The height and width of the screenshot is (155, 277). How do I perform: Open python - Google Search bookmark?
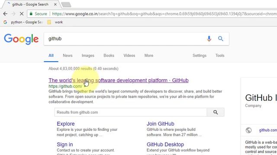point(23,22)
